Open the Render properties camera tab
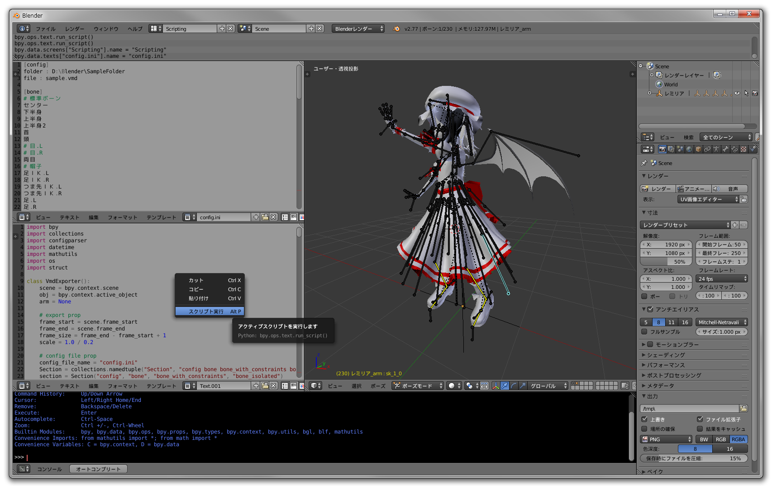The image size is (772, 486). pyautogui.click(x=662, y=149)
